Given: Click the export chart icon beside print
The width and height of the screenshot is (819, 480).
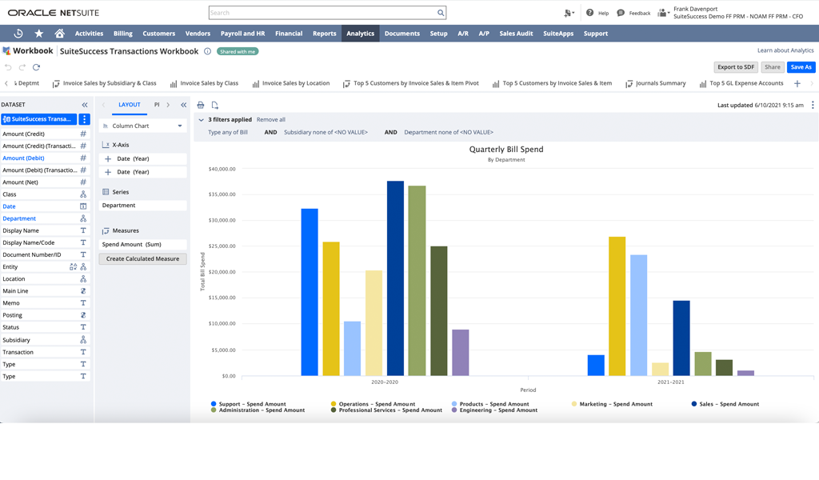Looking at the screenshot, I should coord(214,105).
